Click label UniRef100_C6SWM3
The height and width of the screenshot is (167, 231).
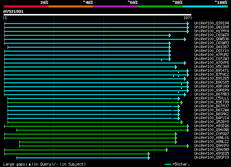[x=212, y=43]
